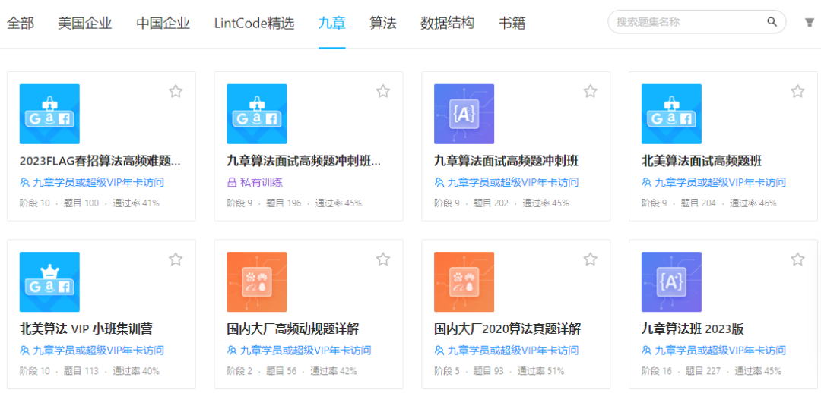Switch to the 书籍 tab
The height and width of the screenshot is (393, 821).
pos(512,23)
